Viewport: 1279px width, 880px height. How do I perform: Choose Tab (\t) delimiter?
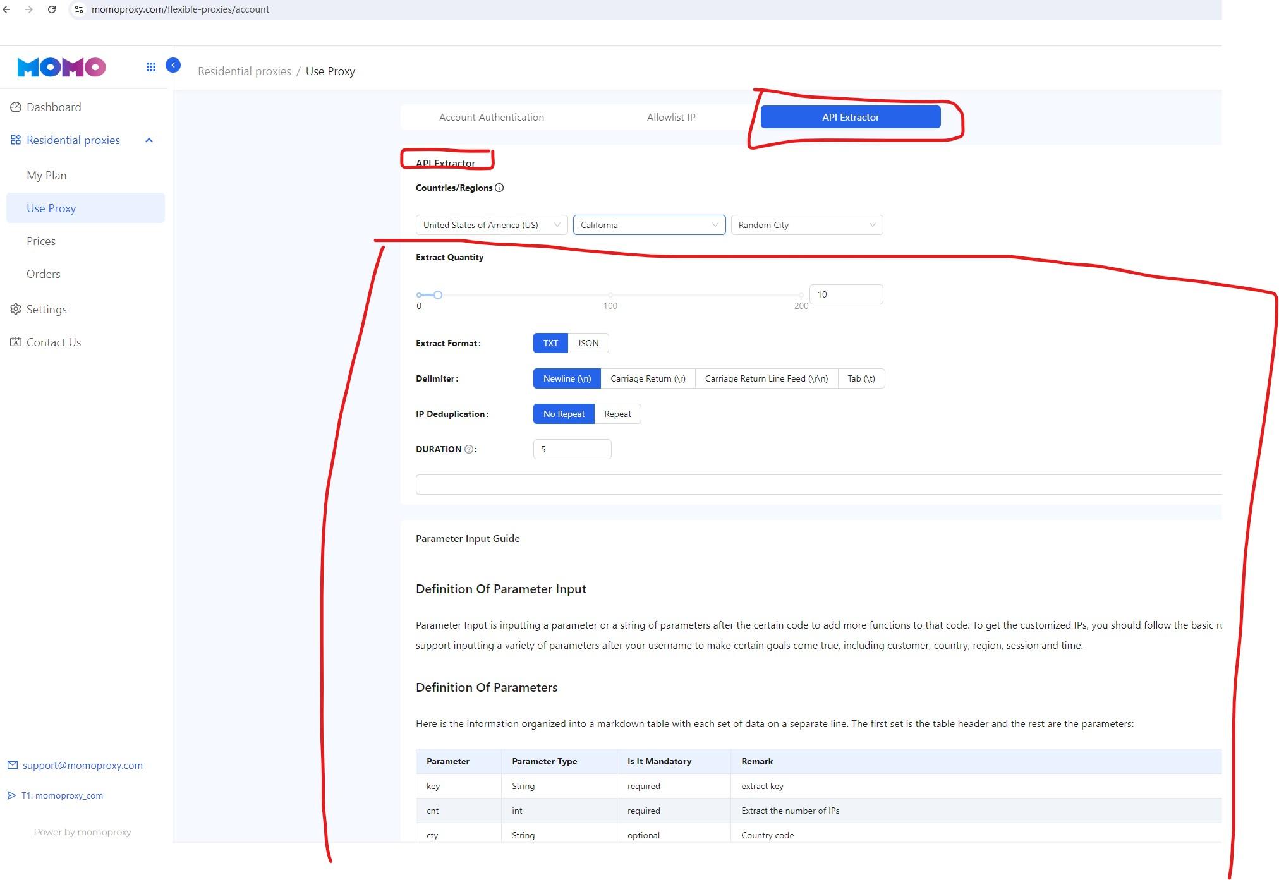click(861, 378)
